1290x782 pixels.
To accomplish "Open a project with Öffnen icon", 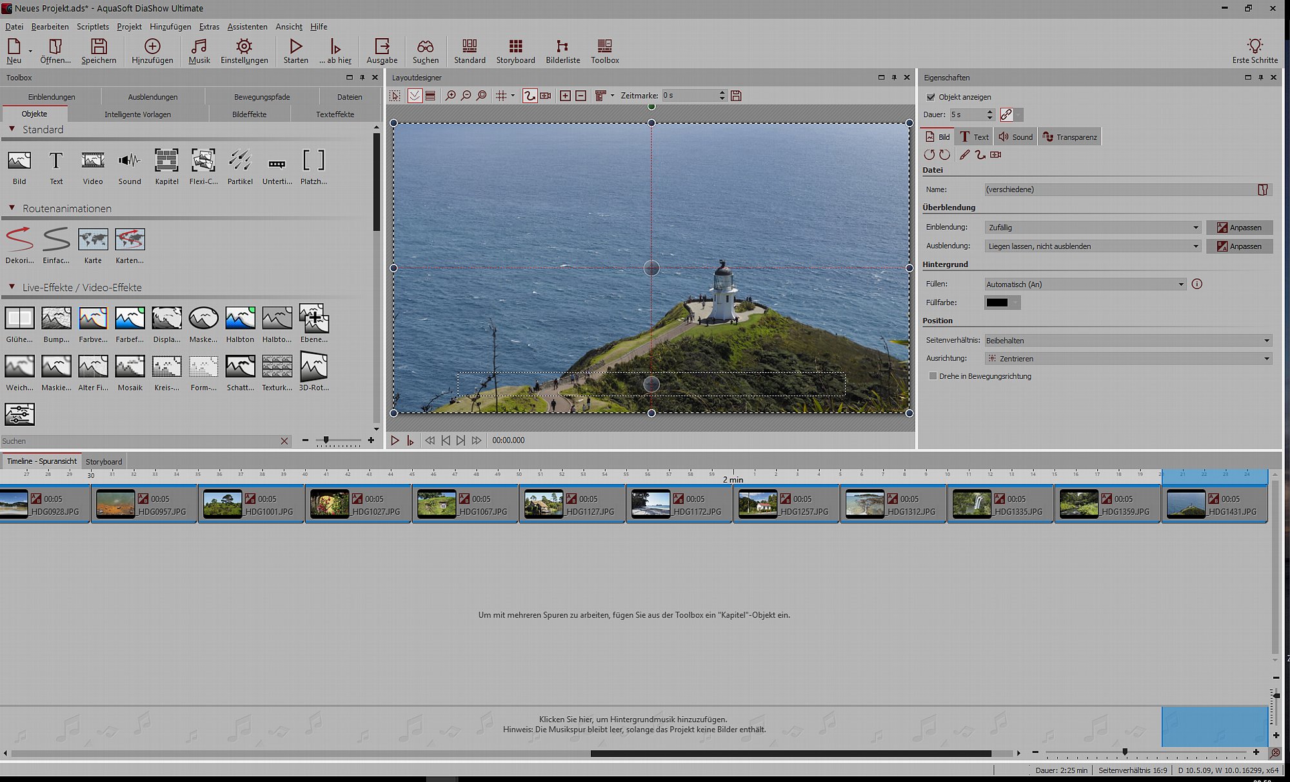I will (x=55, y=46).
